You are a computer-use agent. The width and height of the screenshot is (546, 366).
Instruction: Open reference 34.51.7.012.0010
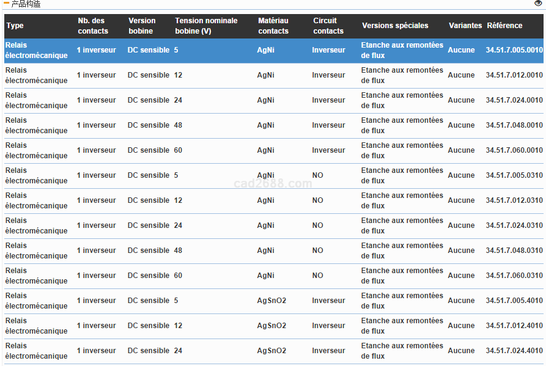[x=514, y=75]
